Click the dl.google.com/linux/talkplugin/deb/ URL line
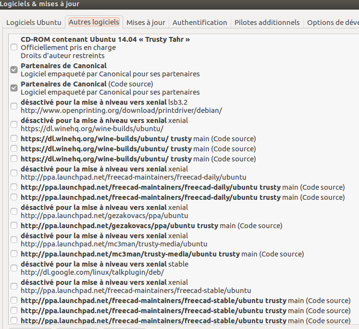The image size is (359, 329). point(92,272)
